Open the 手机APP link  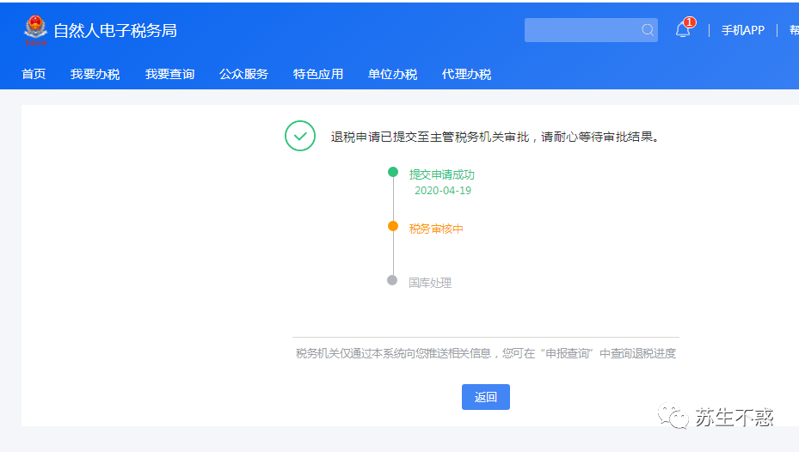coord(743,31)
